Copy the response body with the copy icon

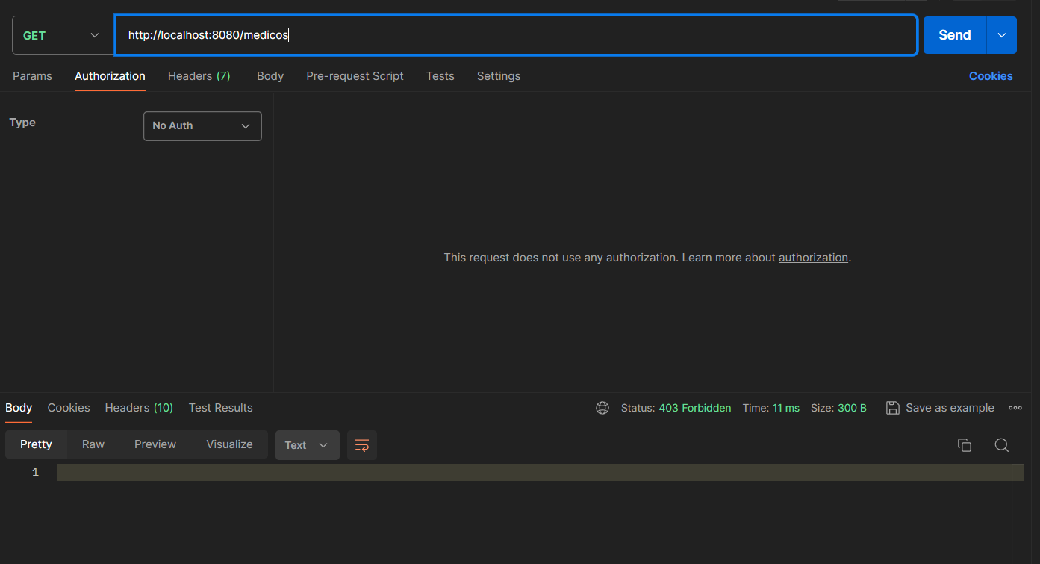coord(965,445)
